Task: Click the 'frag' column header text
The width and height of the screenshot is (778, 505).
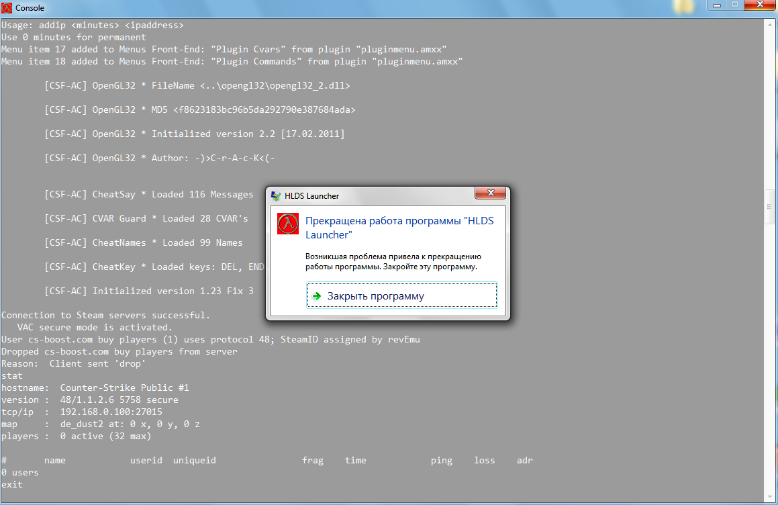Action: 313,461
